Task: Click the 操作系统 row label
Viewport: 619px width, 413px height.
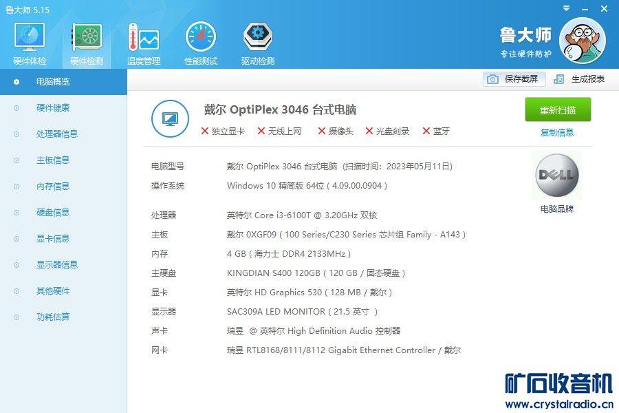Action: [168, 186]
